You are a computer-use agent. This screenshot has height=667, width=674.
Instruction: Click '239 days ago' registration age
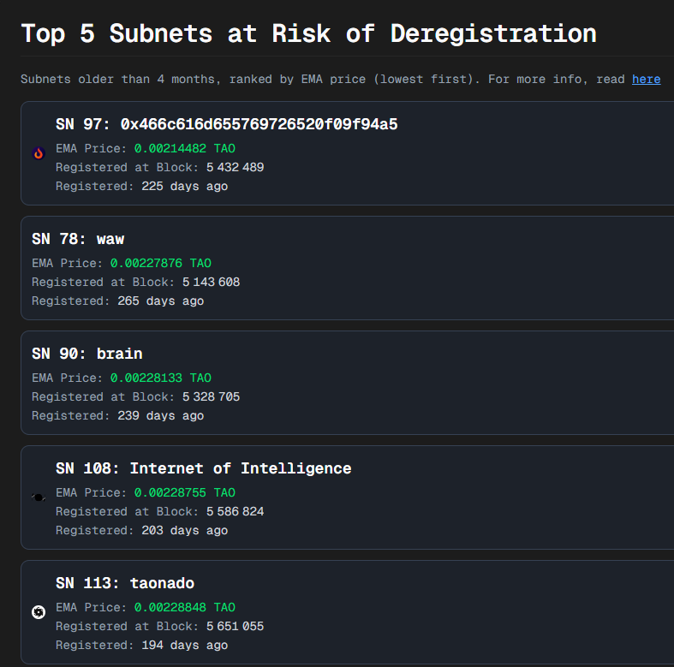click(160, 416)
